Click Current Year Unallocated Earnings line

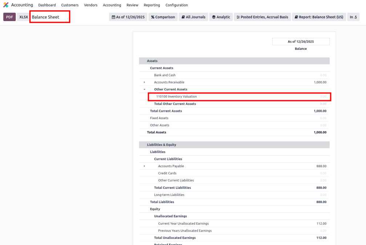(183, 224)
